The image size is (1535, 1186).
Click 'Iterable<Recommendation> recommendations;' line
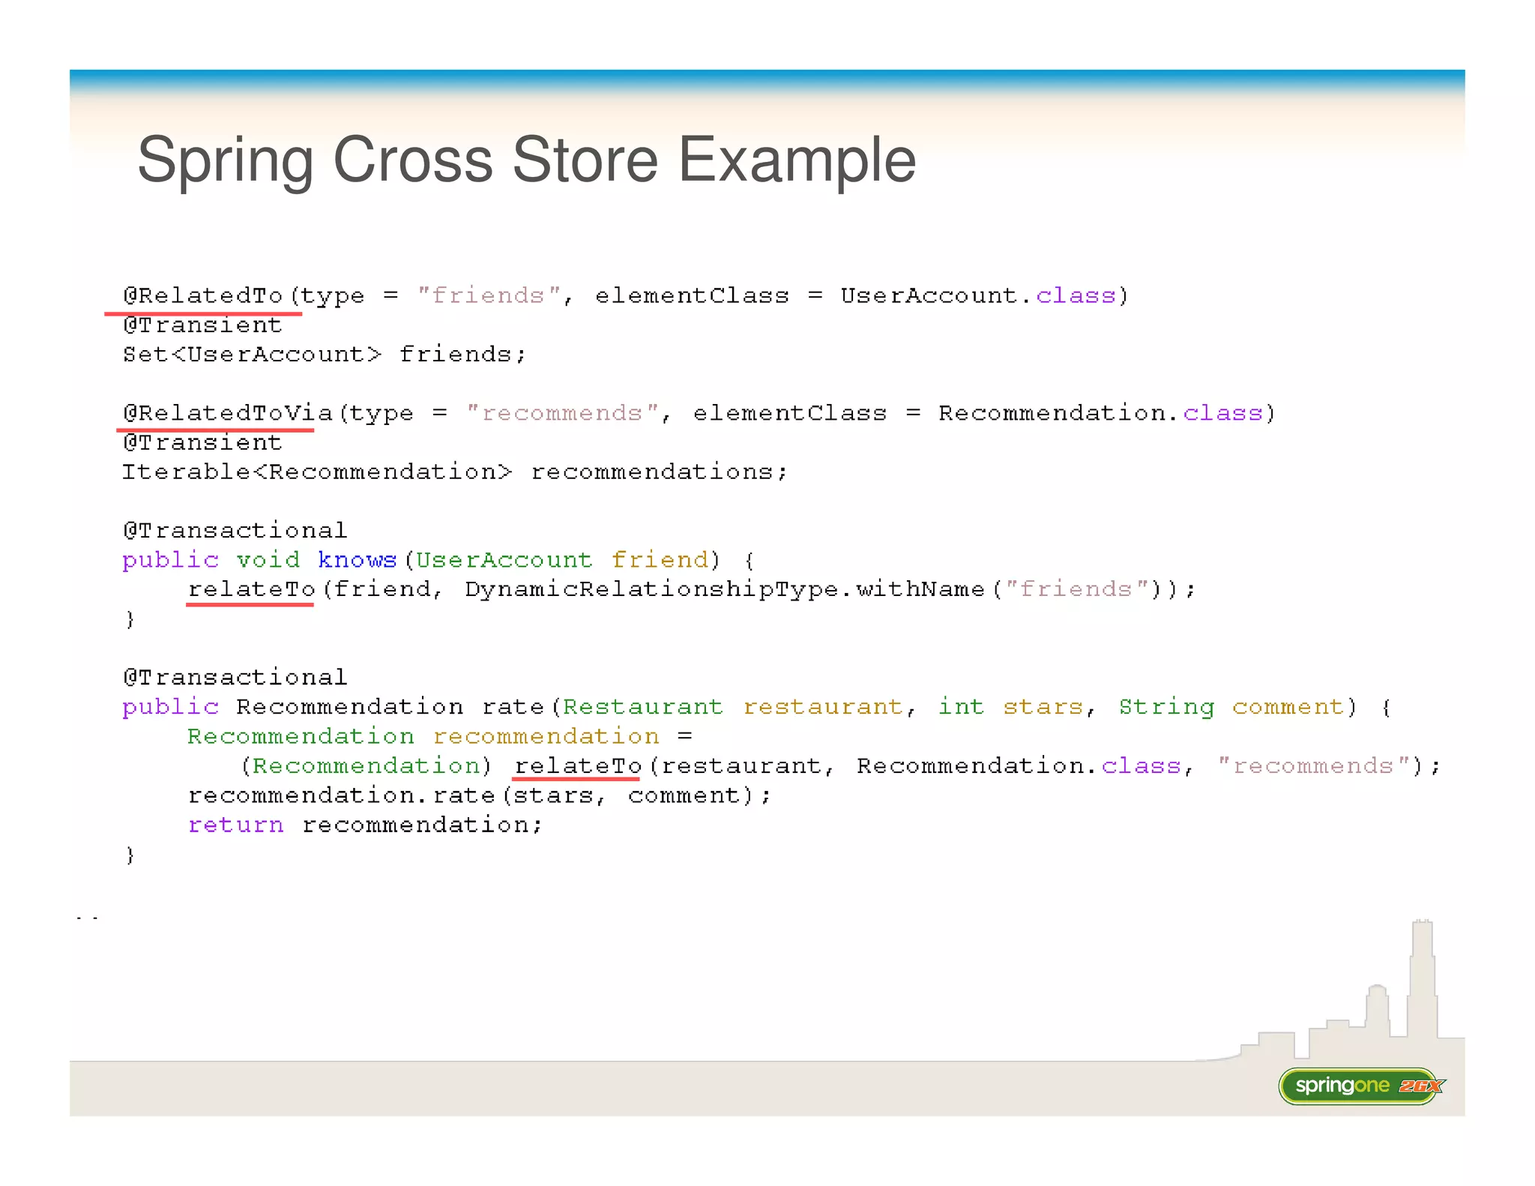coord(455,472)
